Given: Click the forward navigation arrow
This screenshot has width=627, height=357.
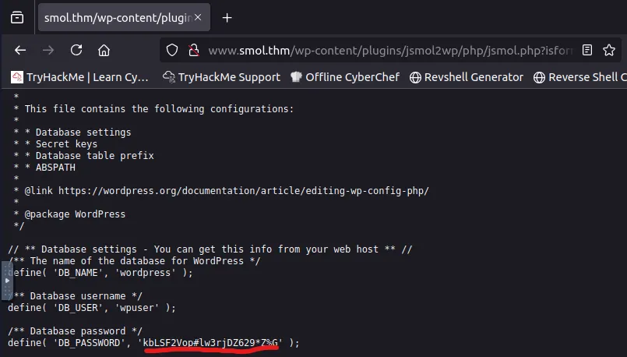Looking at the screenshot, I should point(48,51).
